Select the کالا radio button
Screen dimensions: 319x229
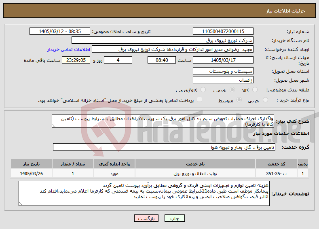click(x=255, y=90)
